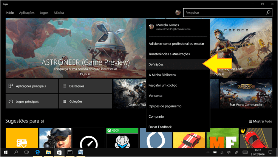
Task: Select Transferências e atualizações menu entry
Action: [169, 54]
